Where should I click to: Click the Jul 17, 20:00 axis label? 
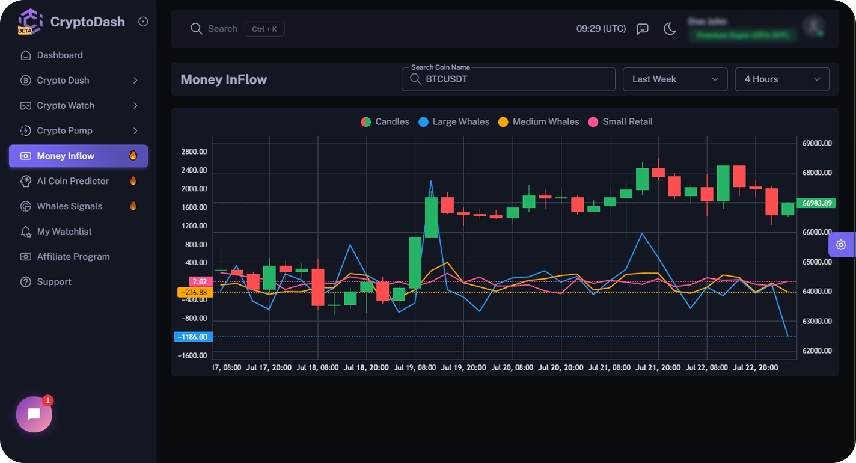click(269, 367)
